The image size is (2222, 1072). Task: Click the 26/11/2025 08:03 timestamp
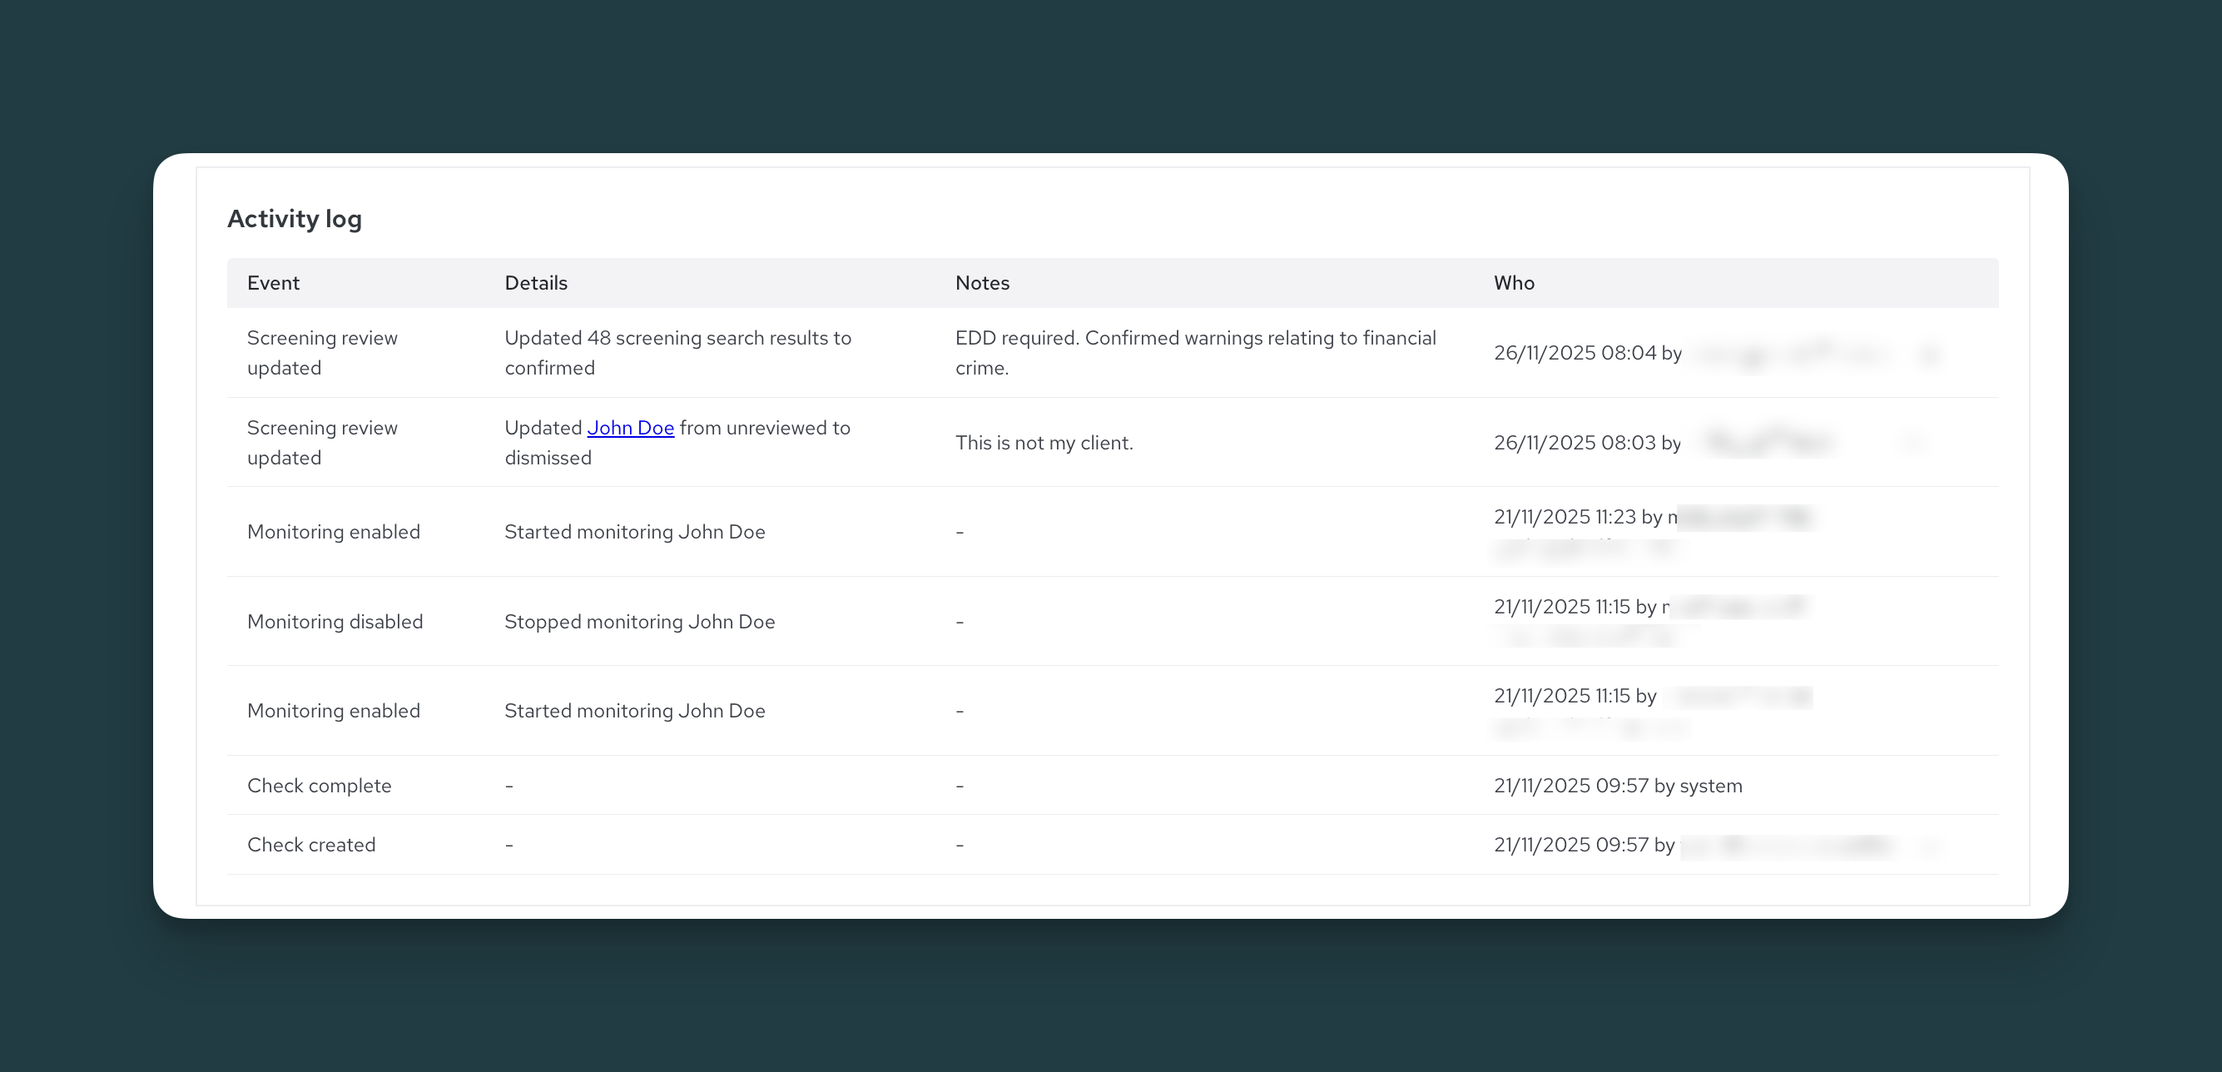(x=1575, y=443)
